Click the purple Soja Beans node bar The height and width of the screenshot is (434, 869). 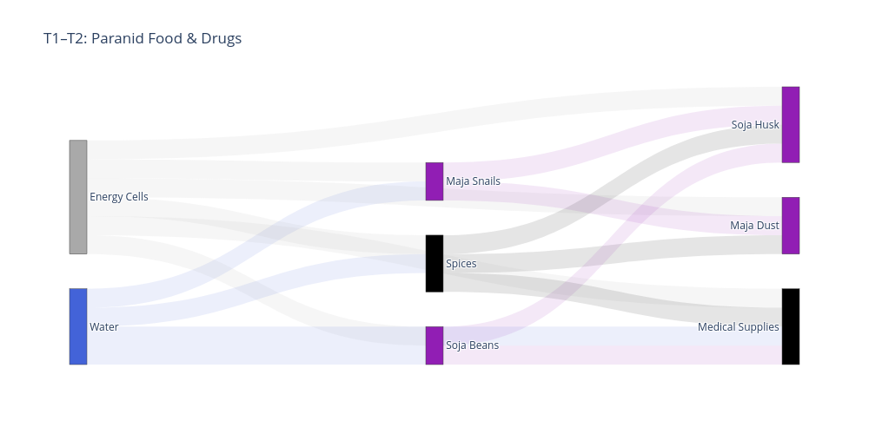tap(434, 345)
